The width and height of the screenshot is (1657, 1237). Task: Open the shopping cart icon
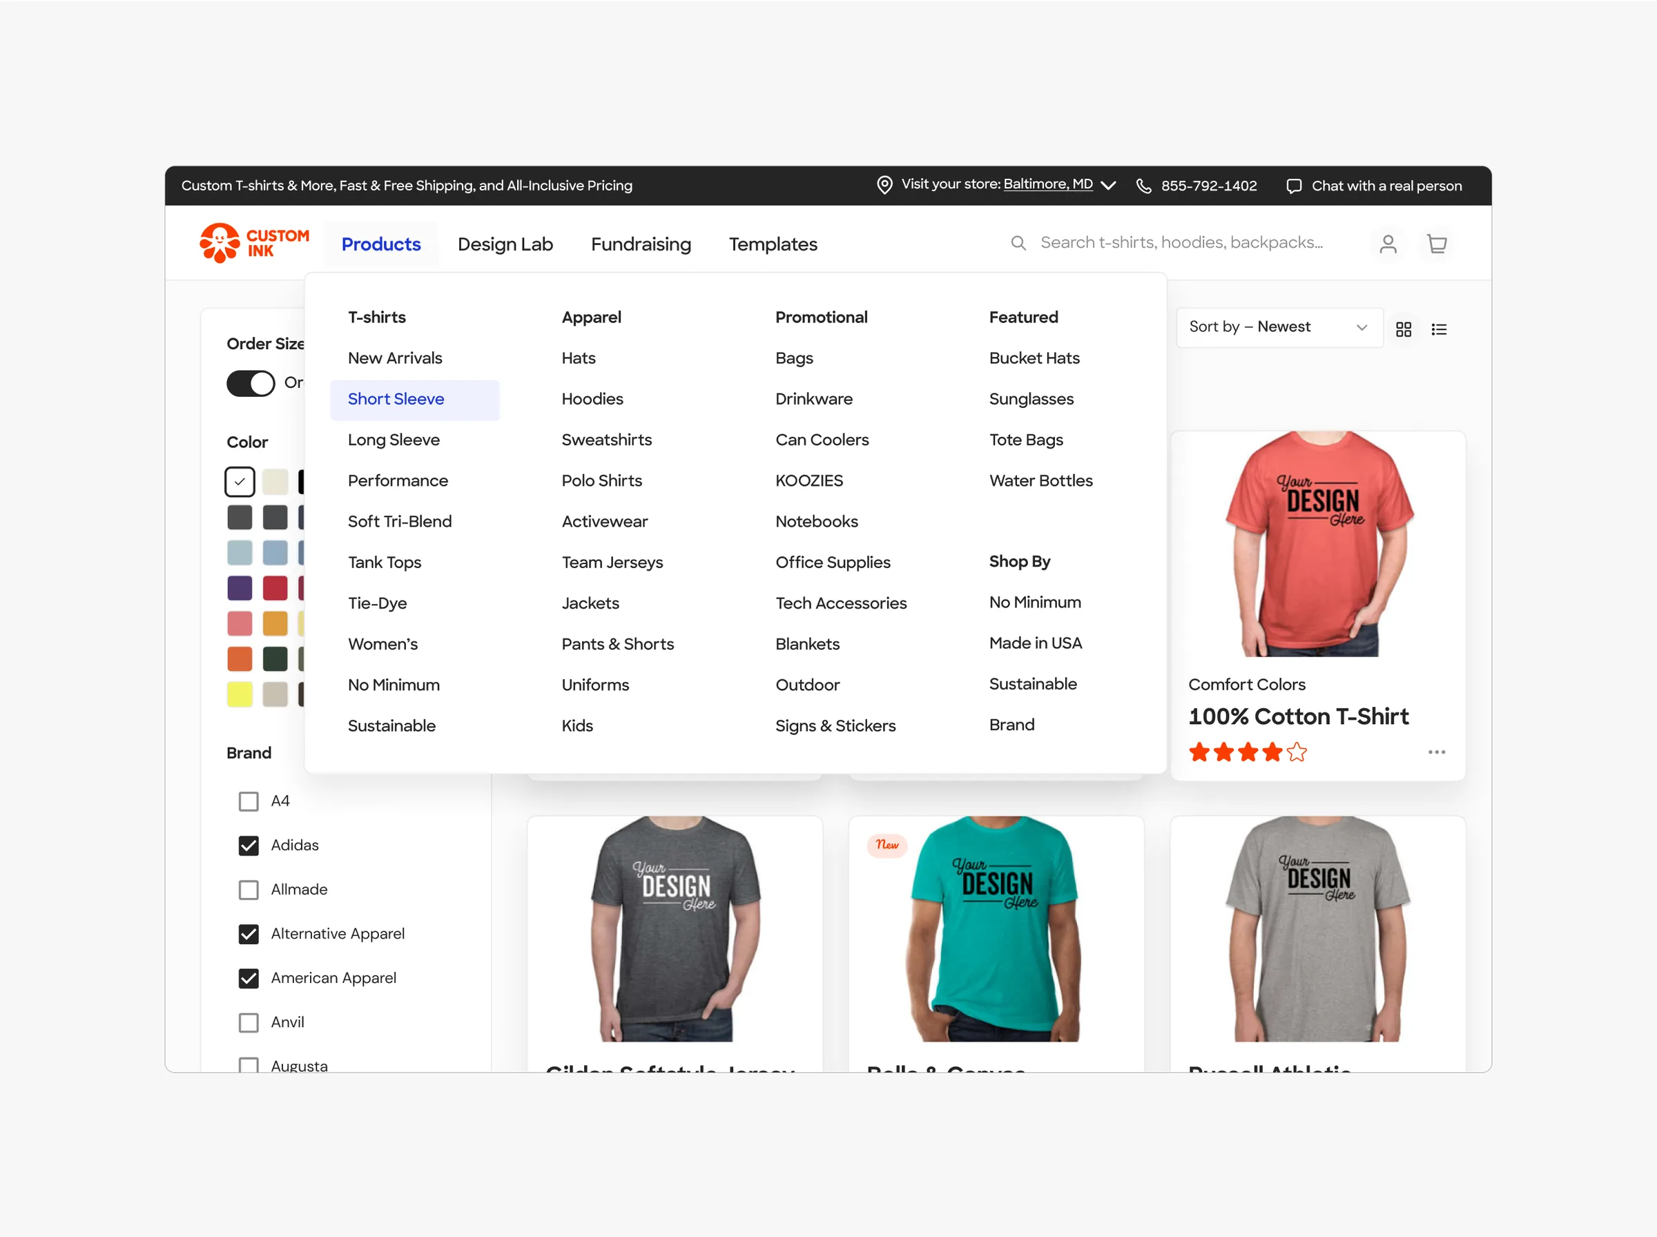click(1437, 244)
